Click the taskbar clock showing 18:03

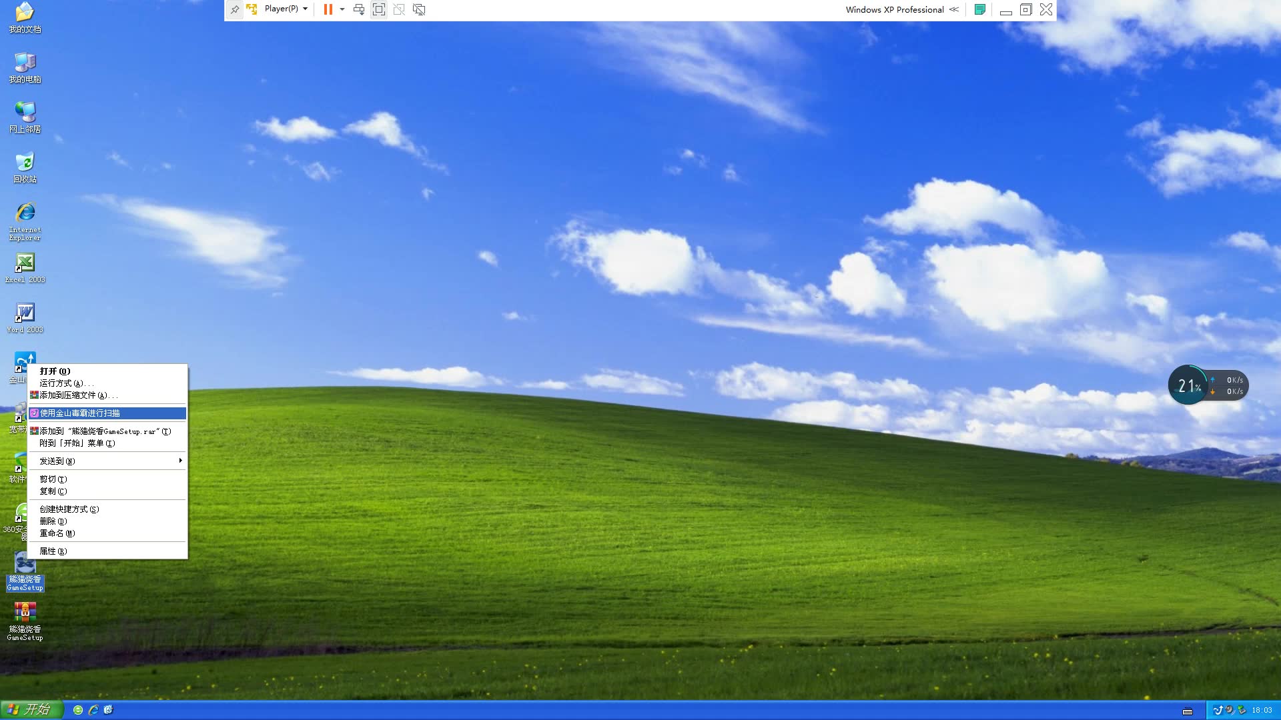(x=1262, y=710)
